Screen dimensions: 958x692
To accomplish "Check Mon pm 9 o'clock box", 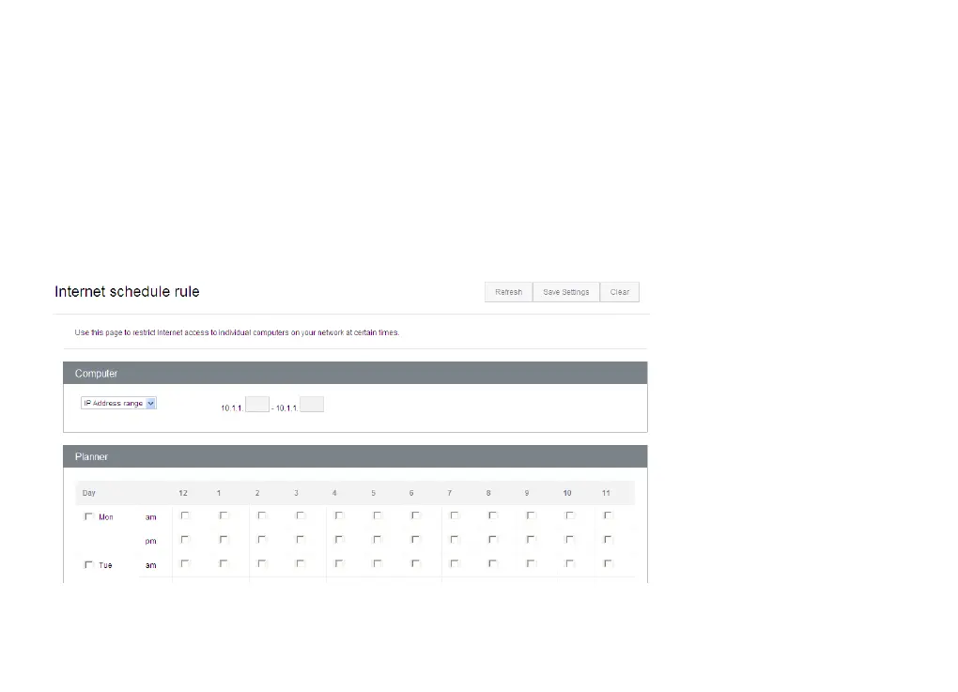I will [532, 540].
